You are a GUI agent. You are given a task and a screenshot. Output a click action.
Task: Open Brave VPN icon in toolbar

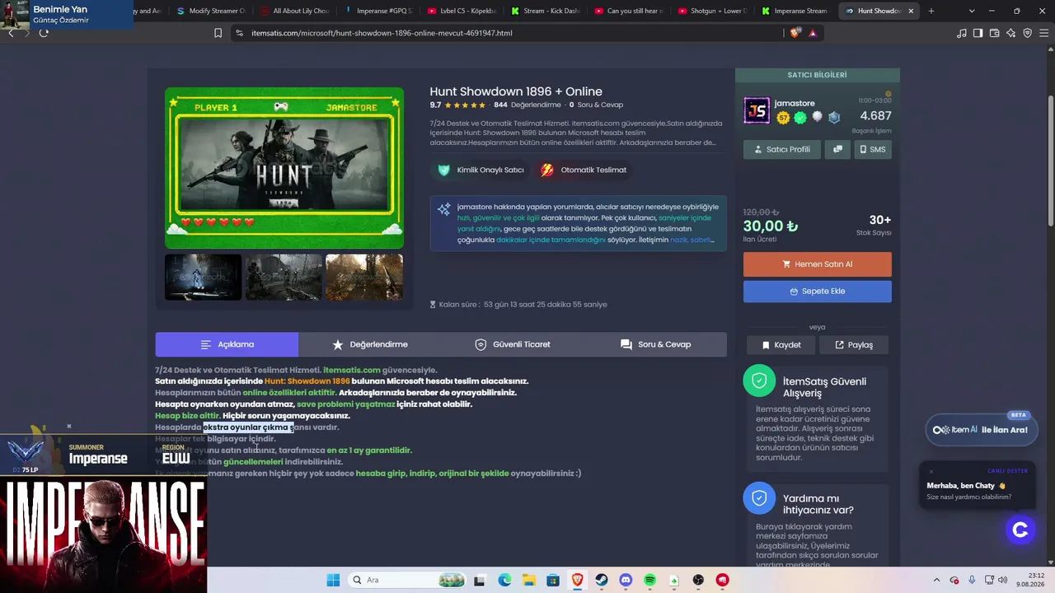point(1028,33)
